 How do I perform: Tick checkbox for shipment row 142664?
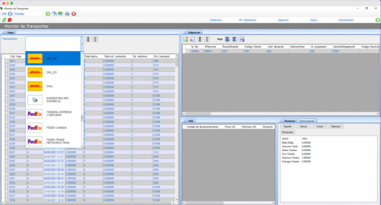[x=188, y=51]
